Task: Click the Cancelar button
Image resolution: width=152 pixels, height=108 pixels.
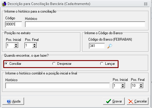Action: coord(138,101)
